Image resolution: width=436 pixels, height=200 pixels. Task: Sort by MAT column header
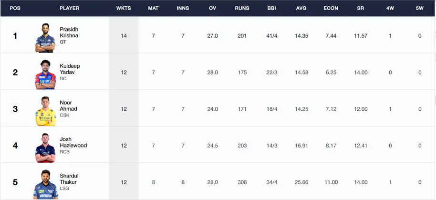pos(153,8)
